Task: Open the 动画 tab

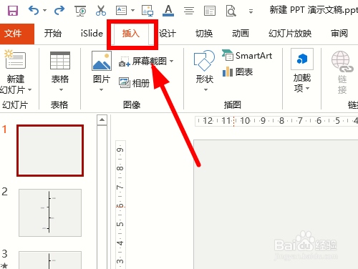Action: point(241,34)
